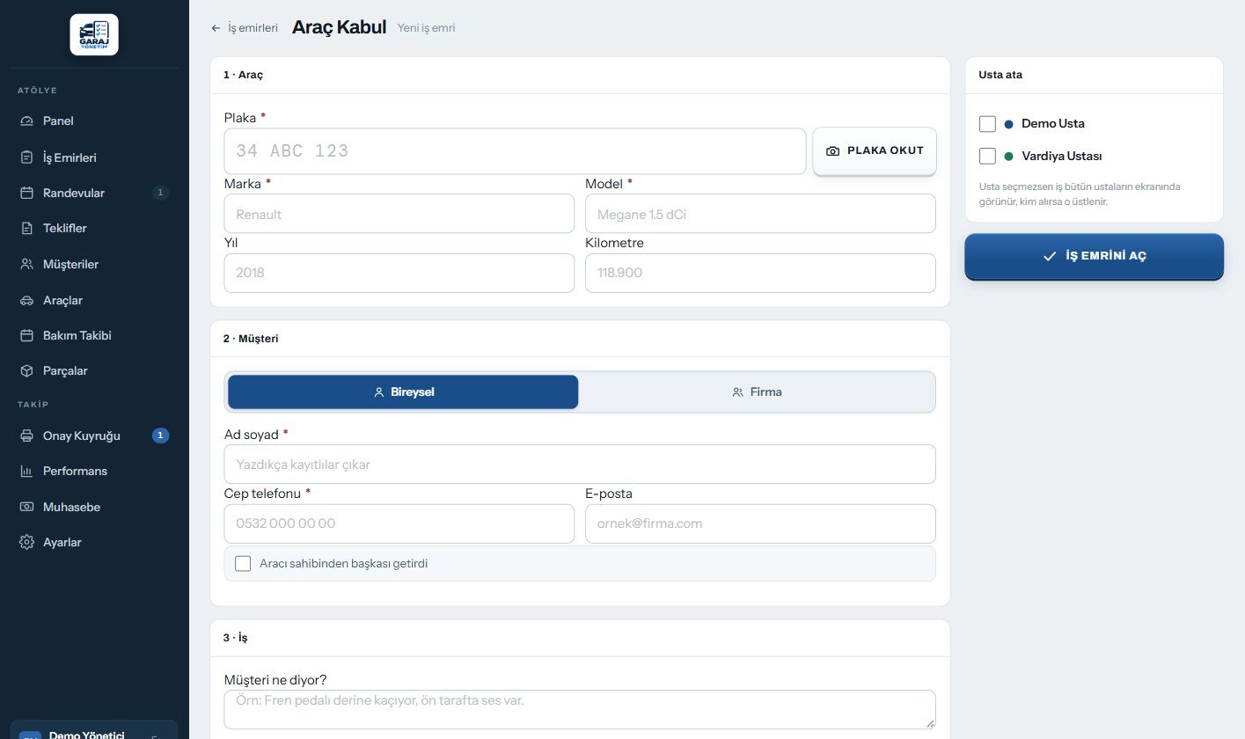Switch to the Firma tab
Image resolution: width=1245 pixels, height=739 pixels.
[757, 392]
